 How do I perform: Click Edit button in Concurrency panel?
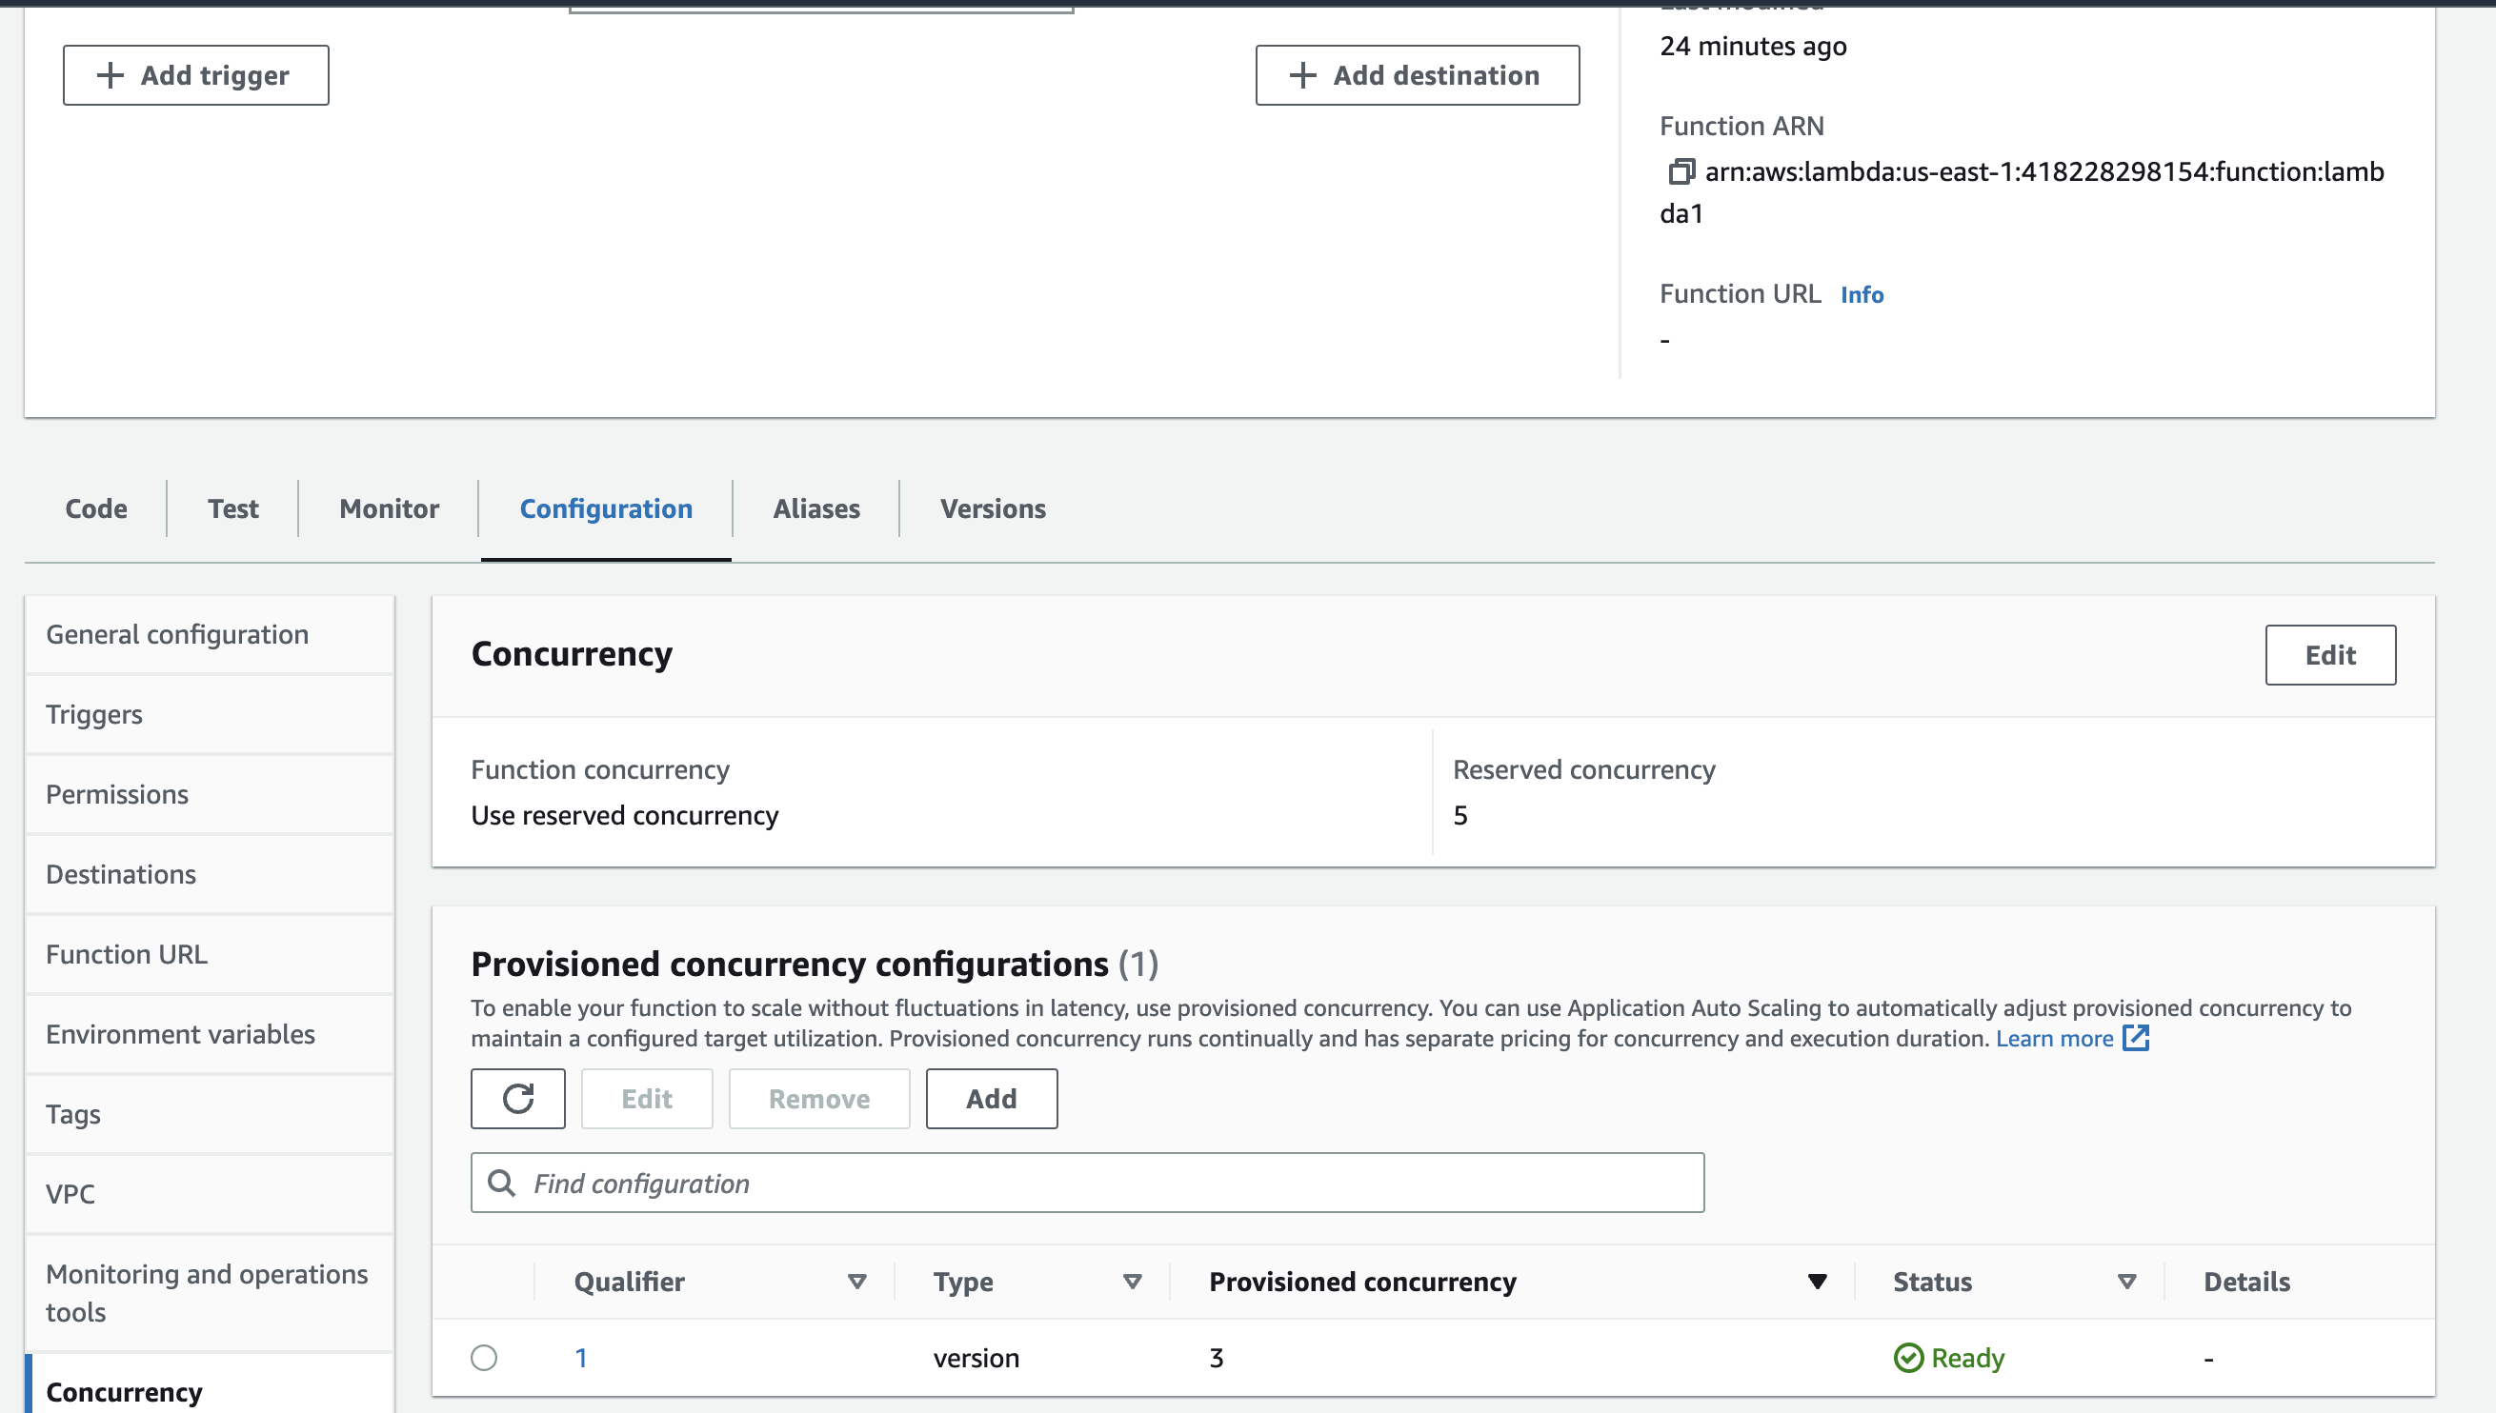2329,655
